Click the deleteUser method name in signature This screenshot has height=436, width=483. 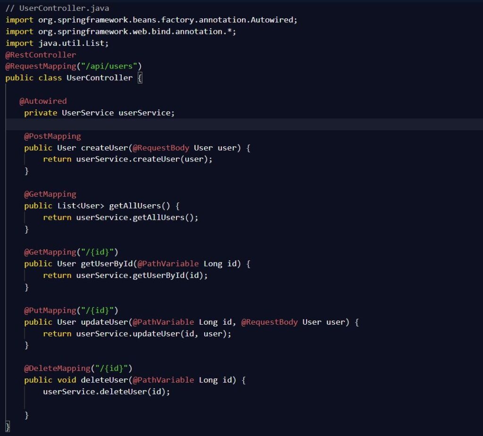click(x=104, y=380)
